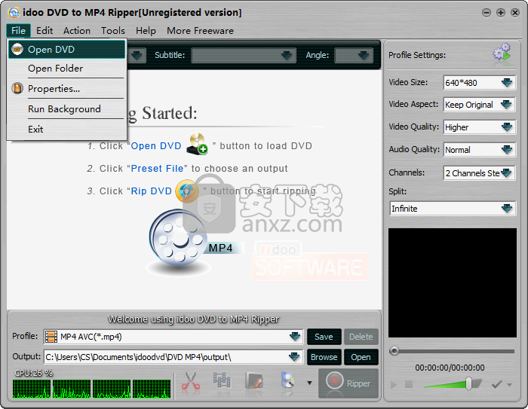Screen dimensions: 528x409
Task: Click the filmstrip merge tool icon
Action: [222, 382]
